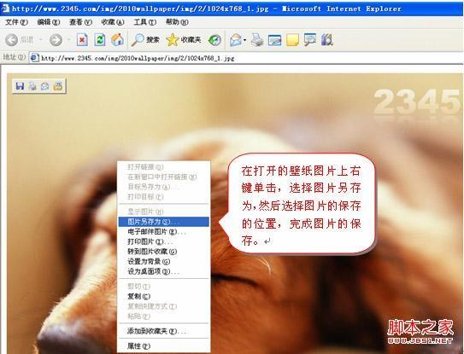Click the image toolbar open pictures folder icon
Image resolution: width=464 pixels, height=354 pixels.
pyautogui.click(x=58, y=86)
